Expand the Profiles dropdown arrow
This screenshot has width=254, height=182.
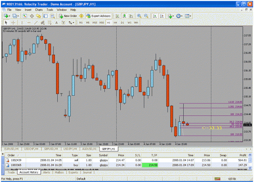tap(18, 16)
